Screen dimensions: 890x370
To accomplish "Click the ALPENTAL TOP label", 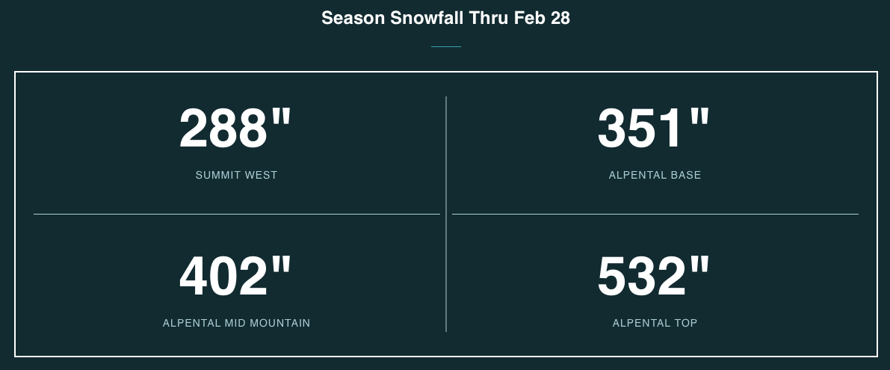I will click(655, 323).
